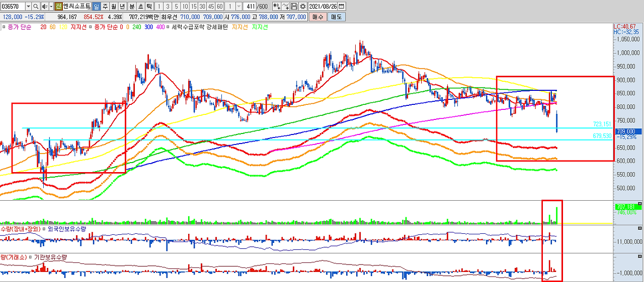
Task: Select the daily 일 chart period
Action: 97,7
